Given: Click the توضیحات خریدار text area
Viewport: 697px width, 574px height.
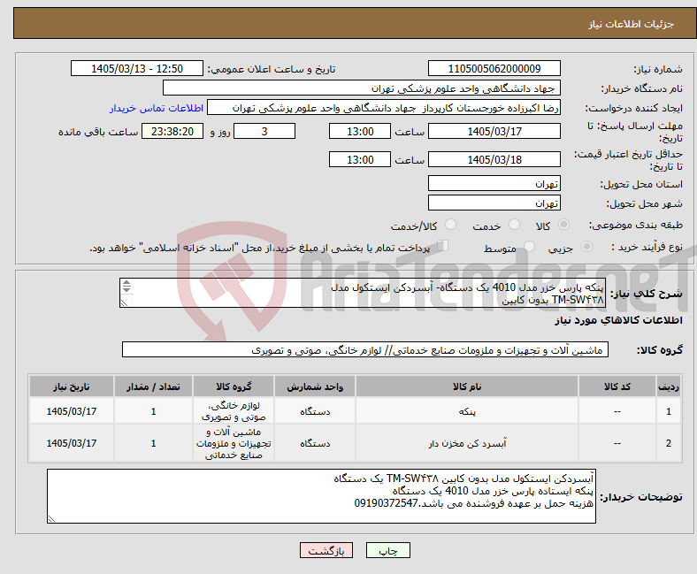Looking at the screenshot, I should (x=321, y=496).
